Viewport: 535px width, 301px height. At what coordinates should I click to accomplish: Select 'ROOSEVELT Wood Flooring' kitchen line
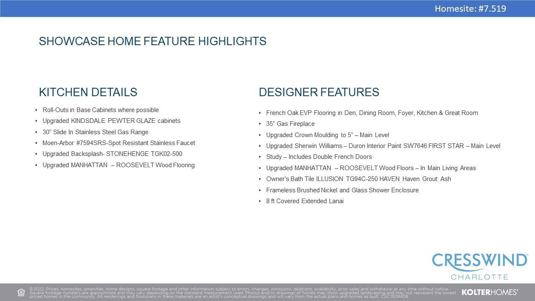click(119, 165)
